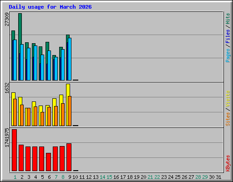
Task: Click the Hits legend label
Action: [228, 19]
